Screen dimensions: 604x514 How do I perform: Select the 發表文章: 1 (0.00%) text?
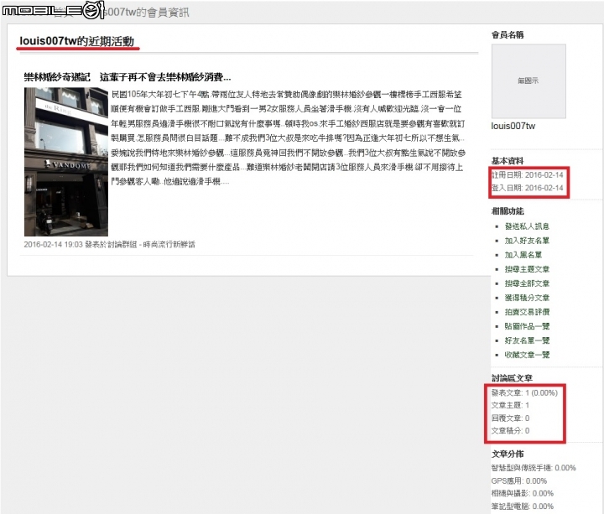[x=524, y=392]
